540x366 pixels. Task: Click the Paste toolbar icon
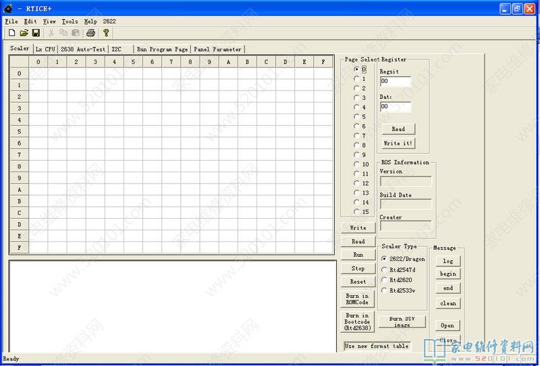click(x=76, y=32)
